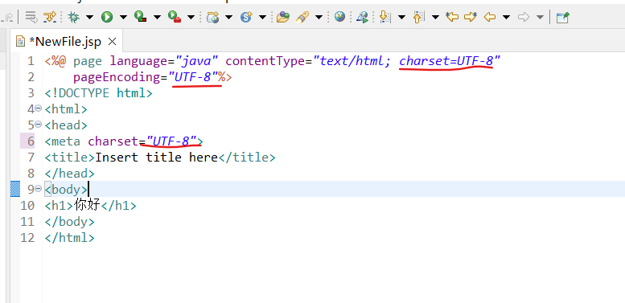Image resolution: width=625 pixels, height=303 pixels.
Task: Click the </head> closing tag
Action: click(69, 174)
